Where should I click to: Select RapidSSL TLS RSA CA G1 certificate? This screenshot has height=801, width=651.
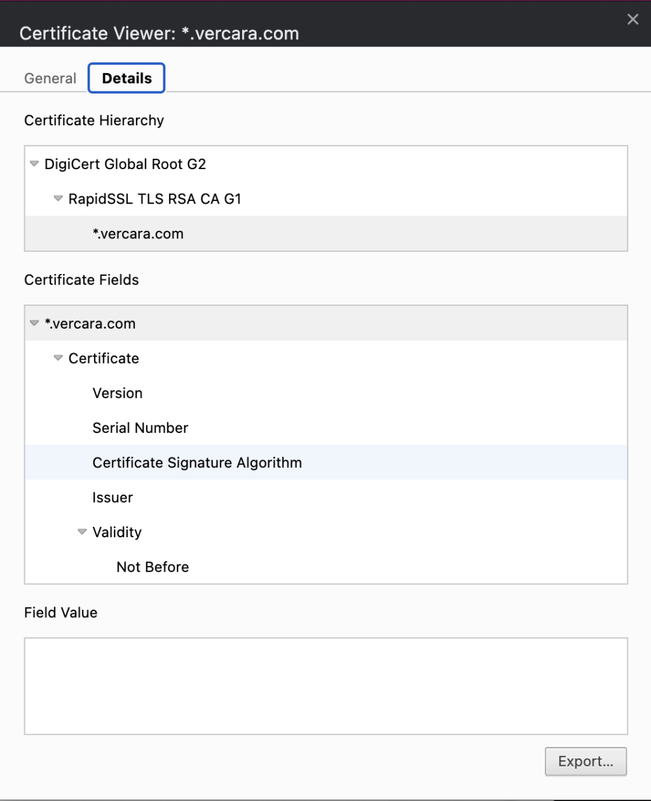[155, 198]
